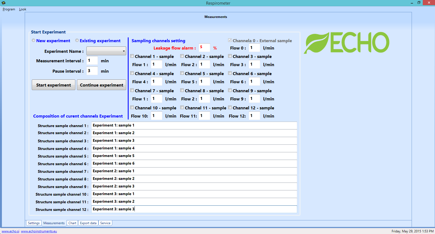Open the Look menu
Viewport: 435px width, 234px height.
pos(23,9)
